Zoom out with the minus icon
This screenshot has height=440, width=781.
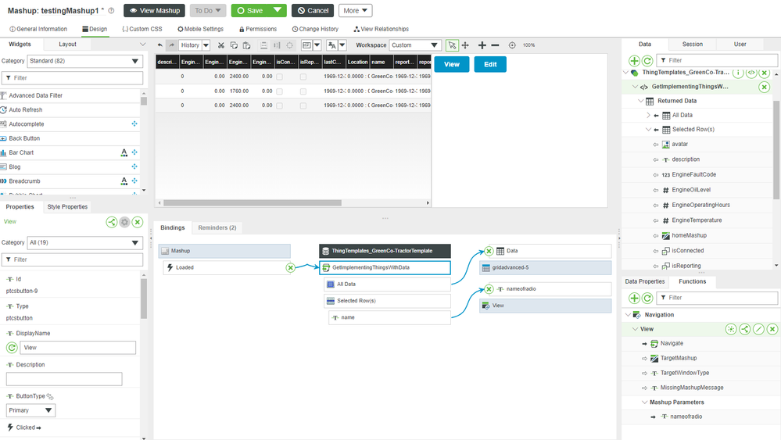(495, 45)
